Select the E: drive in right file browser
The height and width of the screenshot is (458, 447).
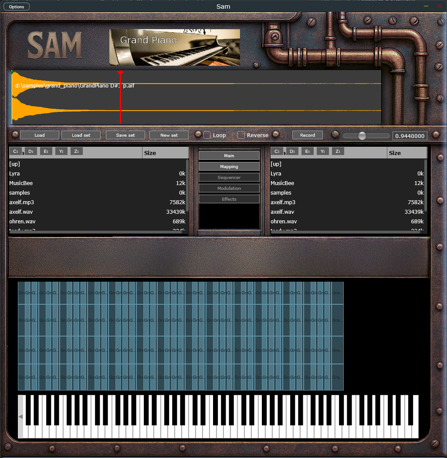[x=307, y=151]
